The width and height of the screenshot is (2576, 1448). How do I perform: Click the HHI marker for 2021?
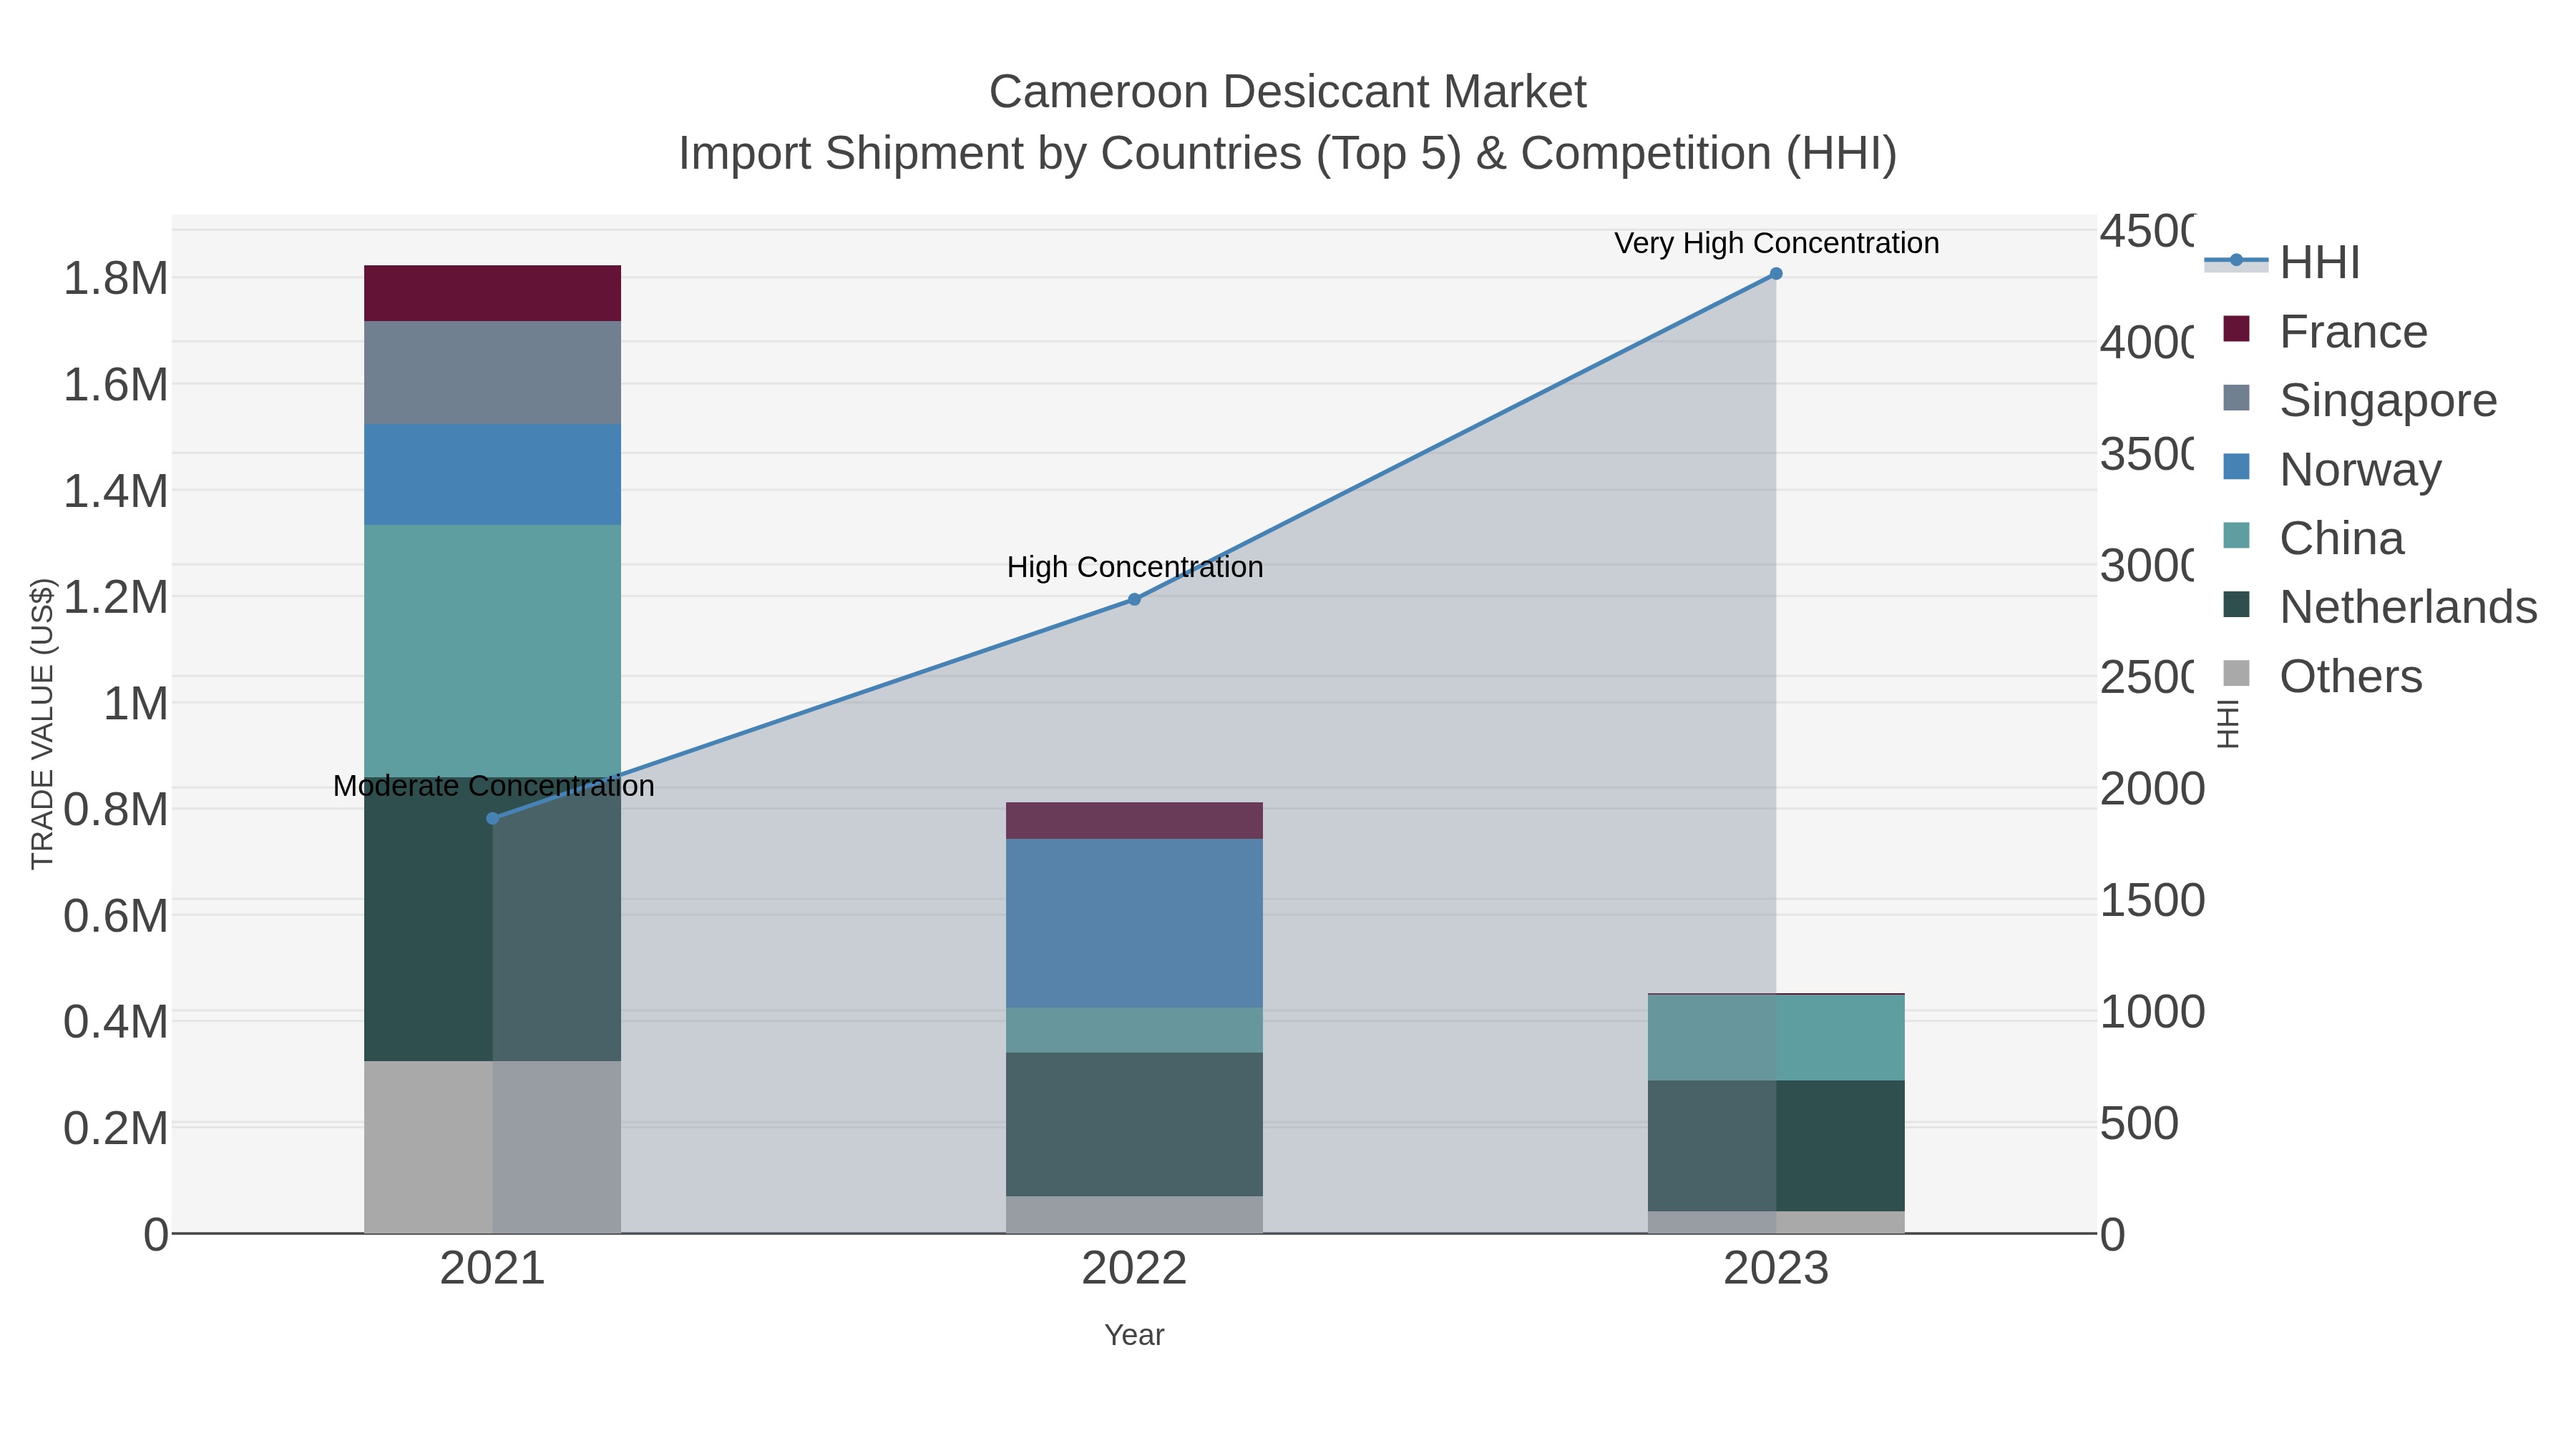click(492, 819)
